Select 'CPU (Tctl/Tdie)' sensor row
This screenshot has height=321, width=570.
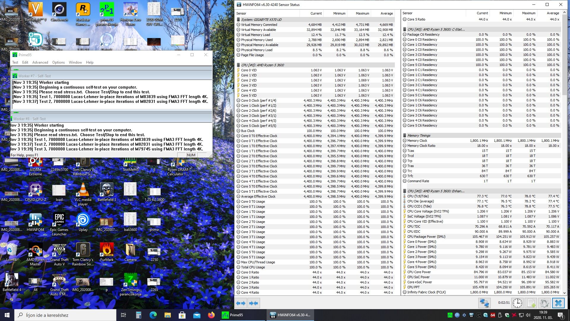(x=482, y=196)
